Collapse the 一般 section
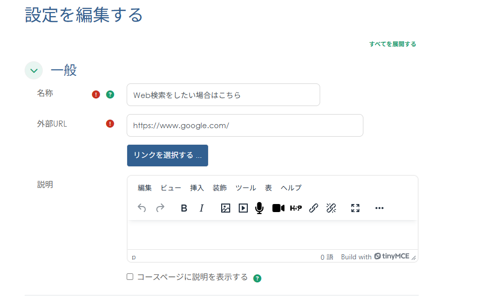Image resolution: width=480 pixels, height=299 pixels. point(33,70)
